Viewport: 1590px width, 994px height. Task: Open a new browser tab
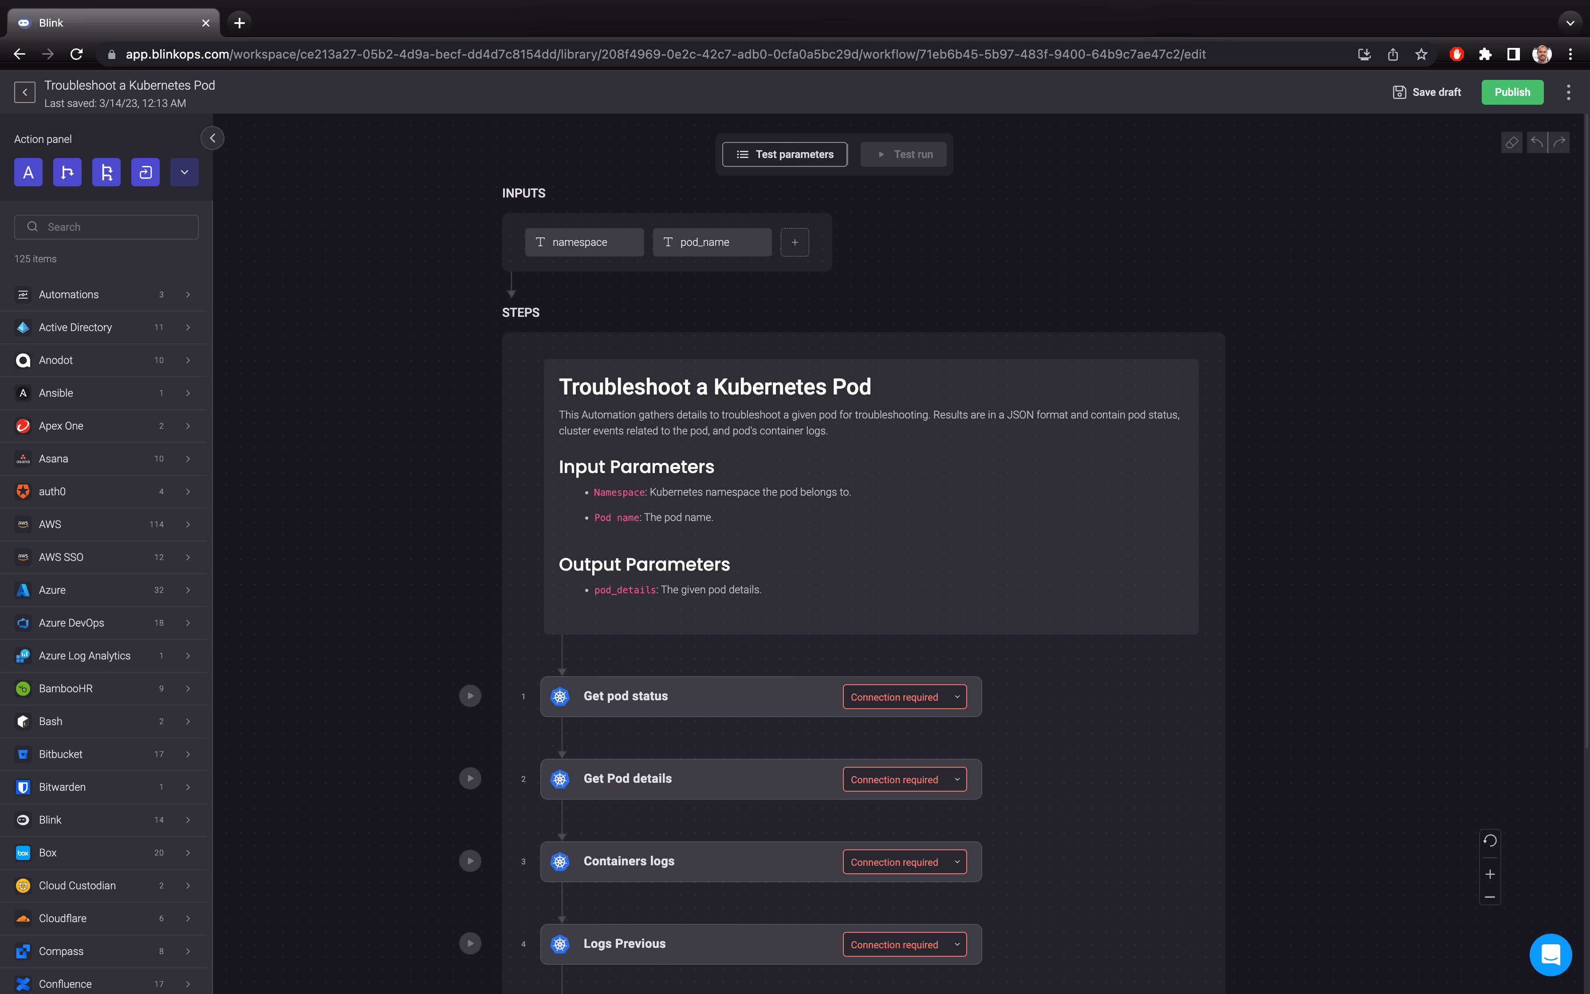tap(239, 23)
